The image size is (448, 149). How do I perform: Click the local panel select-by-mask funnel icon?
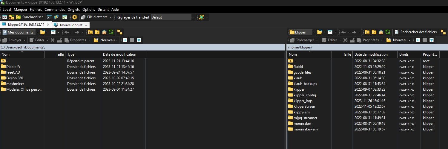[x=139, y=40]
